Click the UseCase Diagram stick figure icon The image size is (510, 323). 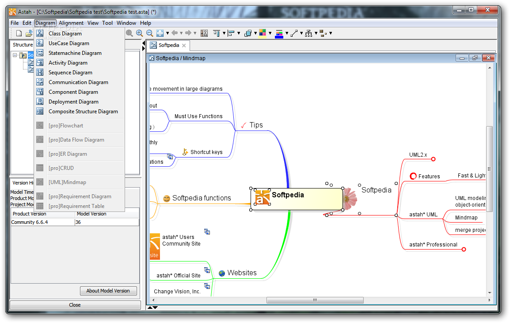pyautogui.click(x=40, y=43)
